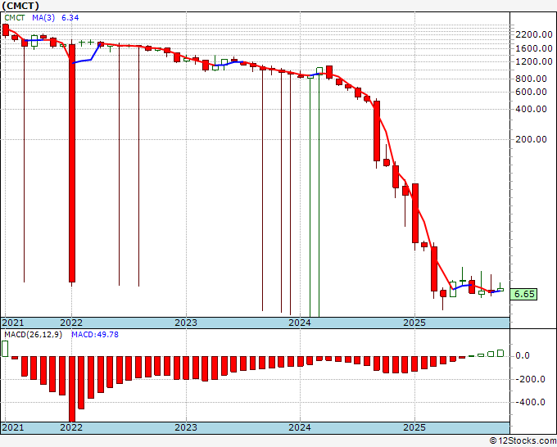Viewport: 557px width, 447px height.
Task: Click 2021 on the MACD panel time axis
Action: [13, 427]
